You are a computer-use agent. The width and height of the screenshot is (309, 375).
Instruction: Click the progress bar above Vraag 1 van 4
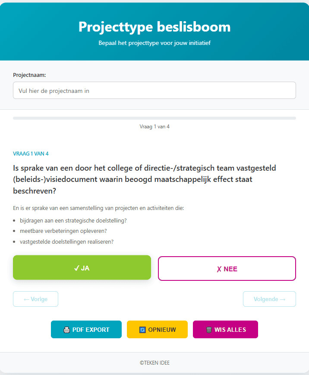tap(154, 118)
